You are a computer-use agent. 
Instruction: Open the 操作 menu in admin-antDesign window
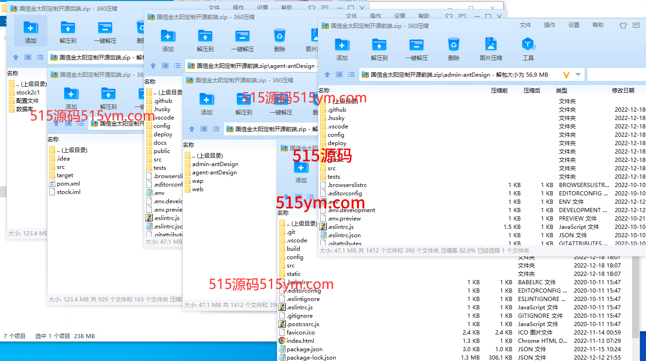pyautogui.click(x=550, y=25)
